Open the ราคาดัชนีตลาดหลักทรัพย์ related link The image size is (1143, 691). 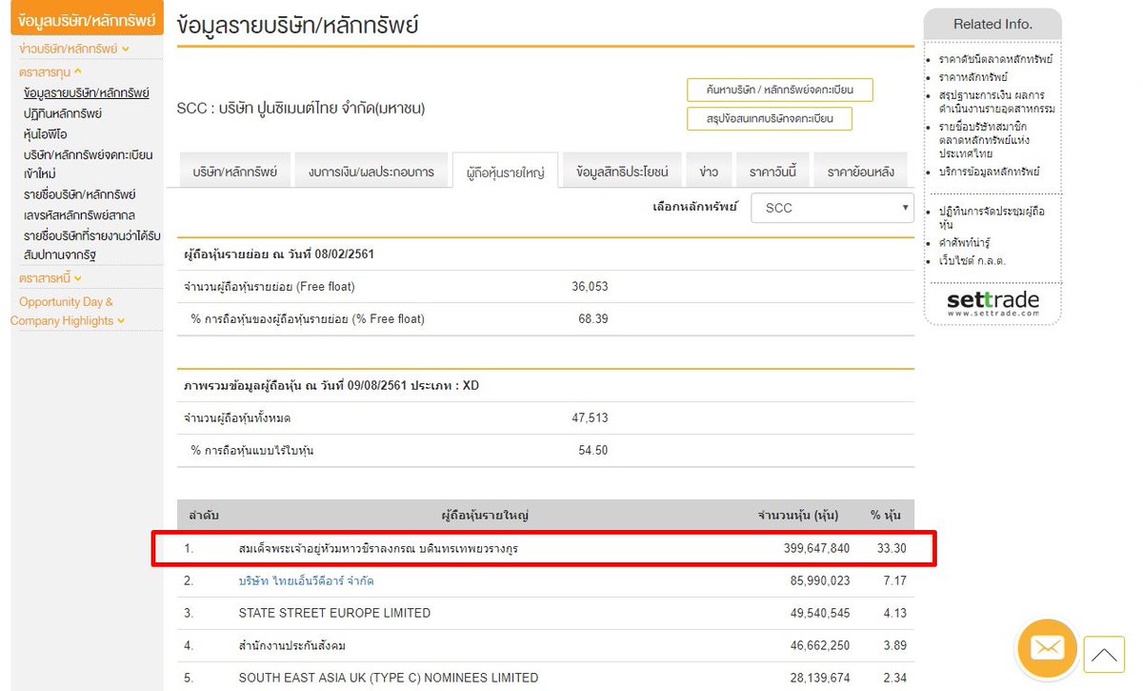[x=995, y=59]
